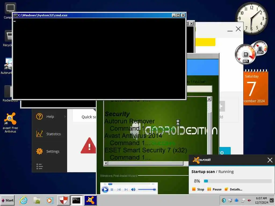275x206 pixels.
Task: Click the Settings gear icon
Action: (39, 151)
